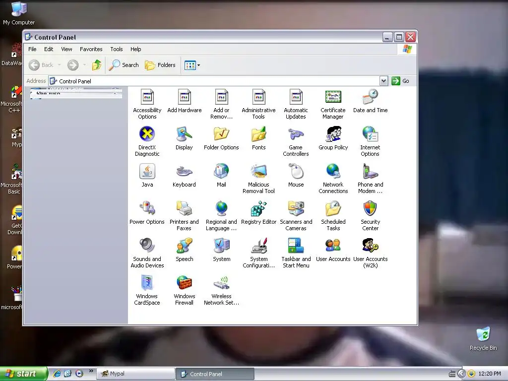The image size is (508, 381).
Task: Click the Back toolbar button
Action: coord(41,65)
